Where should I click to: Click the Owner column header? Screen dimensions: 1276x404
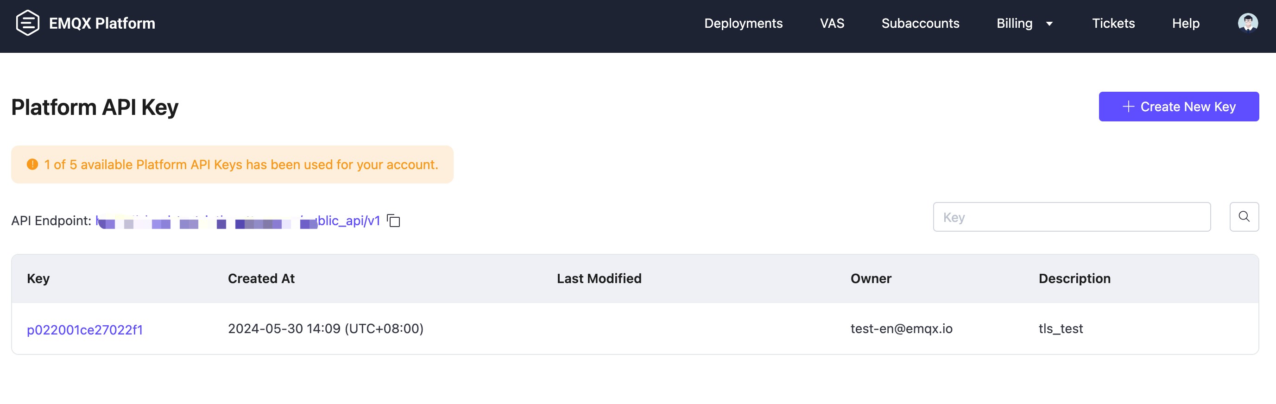click(x=871, y=279)
